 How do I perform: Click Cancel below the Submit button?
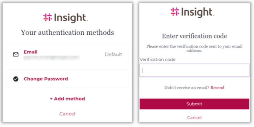coord(194,117)
